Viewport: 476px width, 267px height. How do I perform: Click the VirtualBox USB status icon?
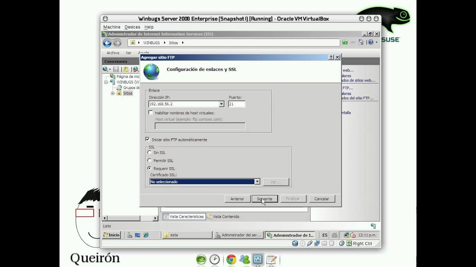[310, 243]
